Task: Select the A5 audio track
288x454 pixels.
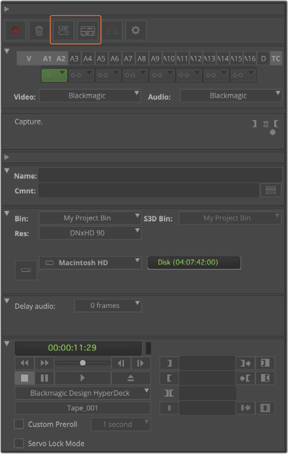Action: 101,59
